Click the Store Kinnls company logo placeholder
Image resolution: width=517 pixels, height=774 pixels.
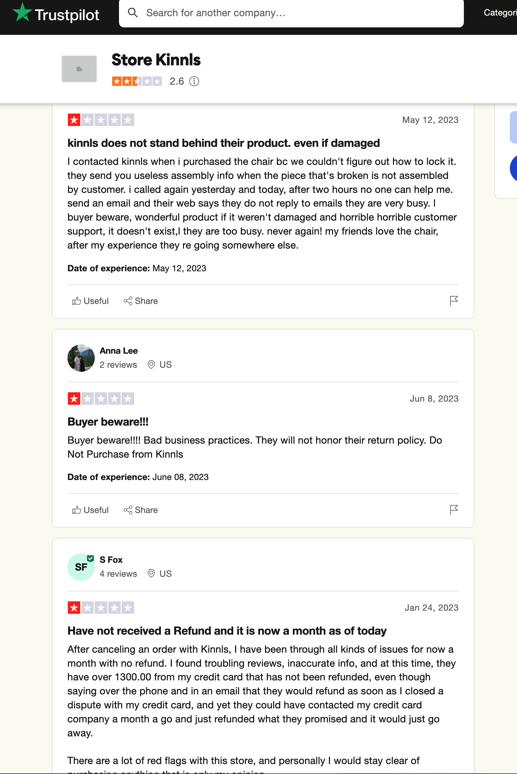click(79, 69)
